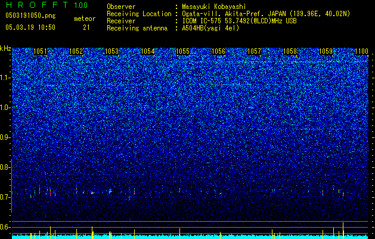This screenshot has height=239, width=375.
Task: Click the Receiving Location label
Action: 139,14
